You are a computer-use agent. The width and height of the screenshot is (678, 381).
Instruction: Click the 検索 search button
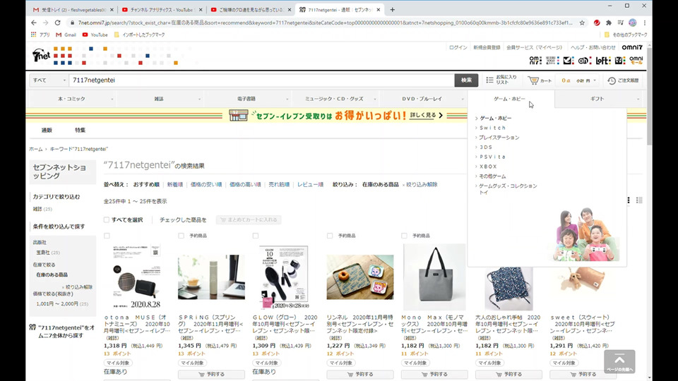tap(466, 80)
